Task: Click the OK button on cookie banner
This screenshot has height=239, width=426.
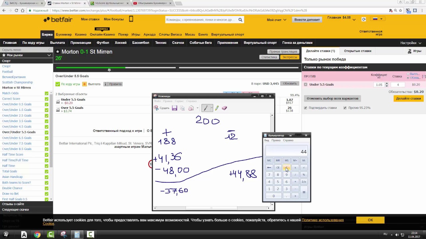Action: (x=370, y=220)
